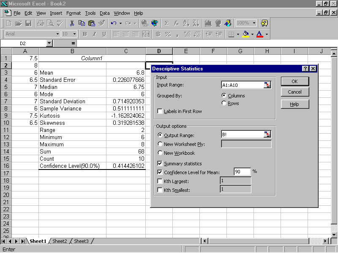Click inside the Input Range field
The width and height of the screenshot is (338, 253).
click(241, 84)
